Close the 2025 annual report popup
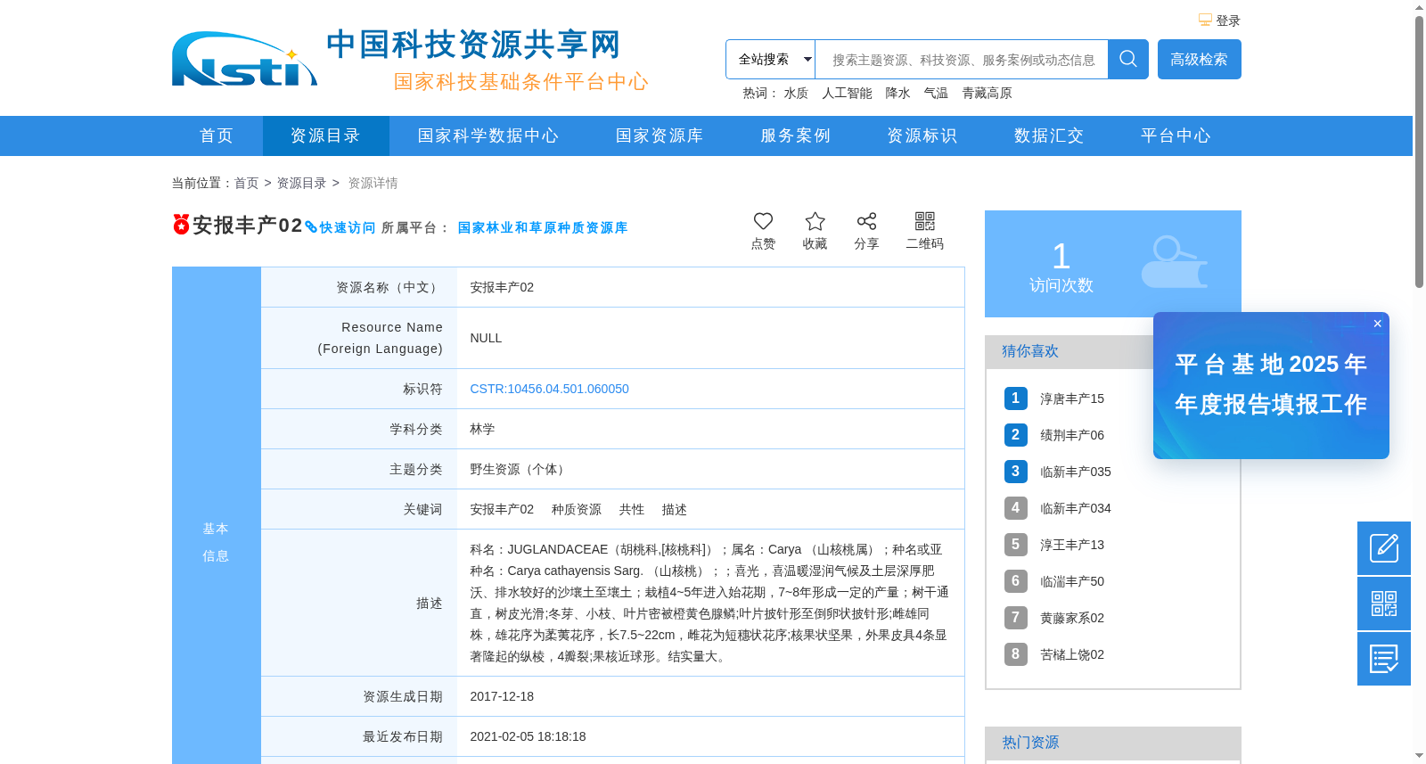The image size is (1426, 764). [1378, 324]
